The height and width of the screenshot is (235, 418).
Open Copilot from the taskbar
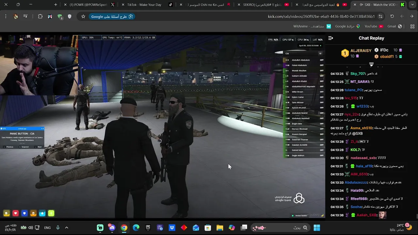point(232,227)
